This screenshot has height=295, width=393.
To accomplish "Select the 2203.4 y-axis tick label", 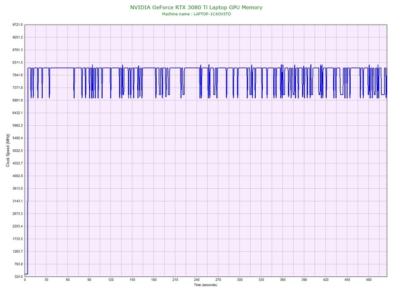I will (x=18, y=226).
